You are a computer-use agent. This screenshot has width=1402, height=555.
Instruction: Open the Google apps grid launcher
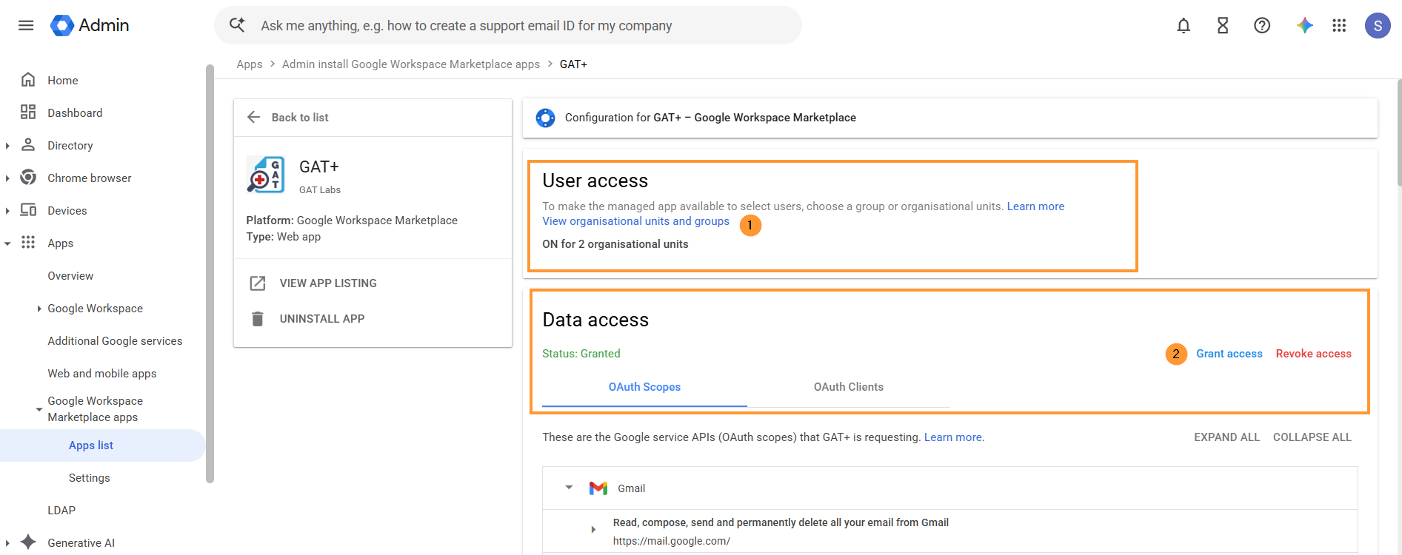tap(1339, 26)
